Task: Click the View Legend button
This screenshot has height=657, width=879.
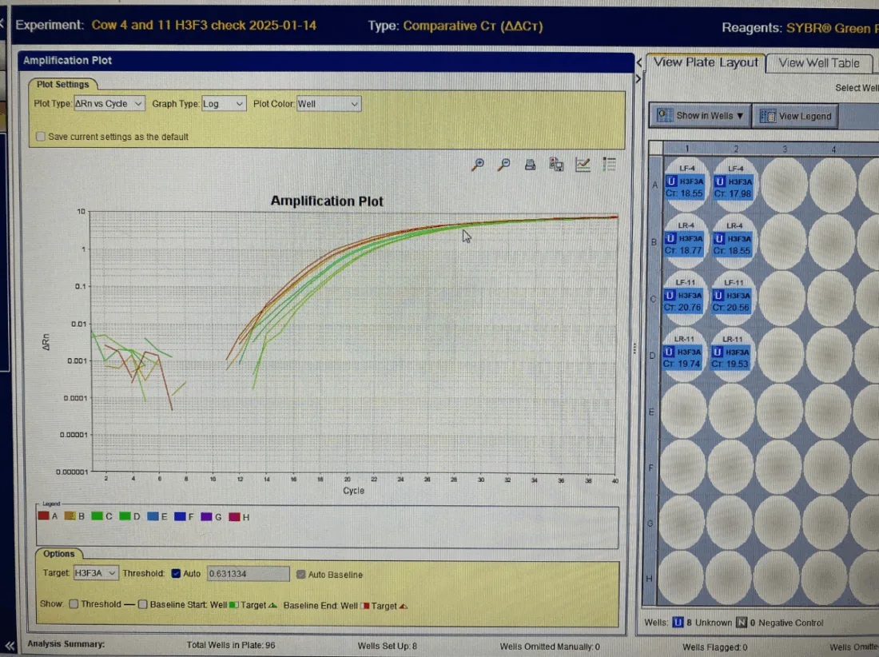Action: (796, 116)
